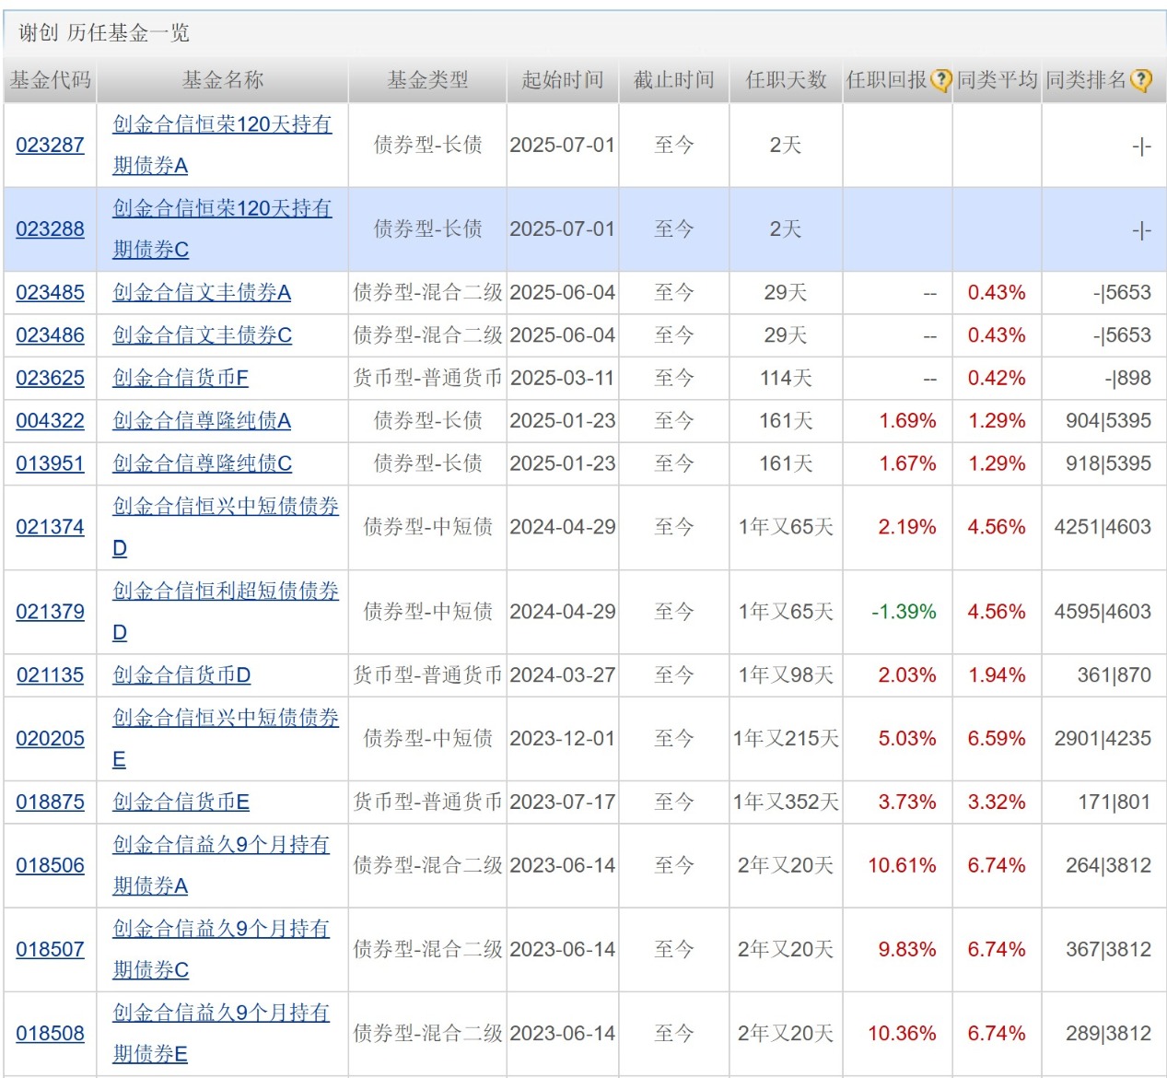The height and width of the screenshot is (1078, 1167).
Task: Click the 任职天数 column header
Action: (787, 81)
